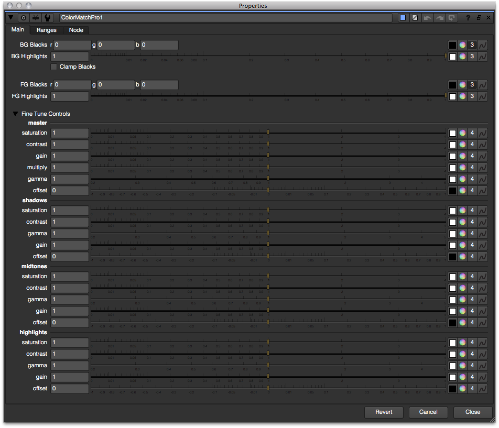Viewport: 499px width, 428px height.
Task: Switch to the Ranges tab
Action: (x=47, y=30)
